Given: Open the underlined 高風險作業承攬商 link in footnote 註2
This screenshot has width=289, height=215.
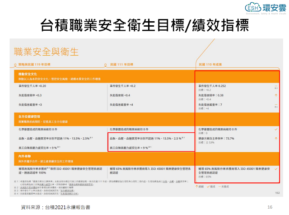Looking at the screenshot, I should tap(28, 187).
